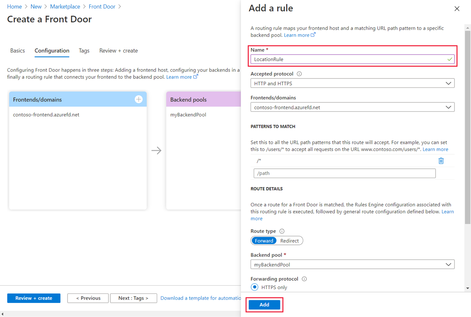Click the Next : Tags button
Image resolution: width=471 pixels, height=317 pixels.
click(134, 298)
